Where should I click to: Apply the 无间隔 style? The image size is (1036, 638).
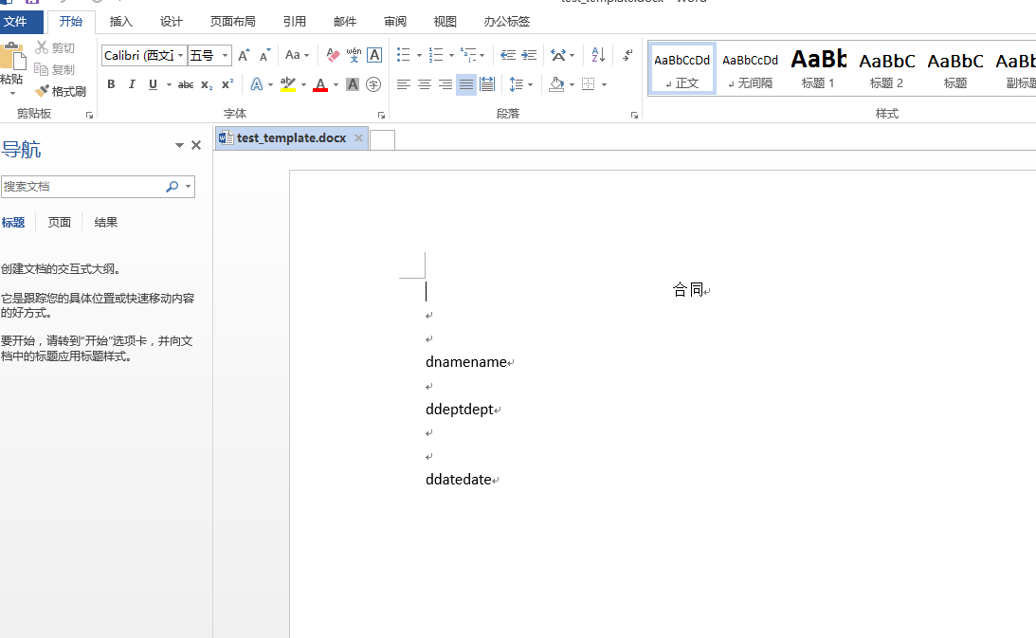(x=751, y=68)
